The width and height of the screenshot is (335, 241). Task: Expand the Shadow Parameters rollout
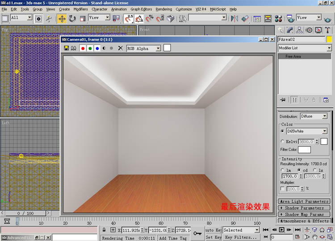tap(304, 208)
